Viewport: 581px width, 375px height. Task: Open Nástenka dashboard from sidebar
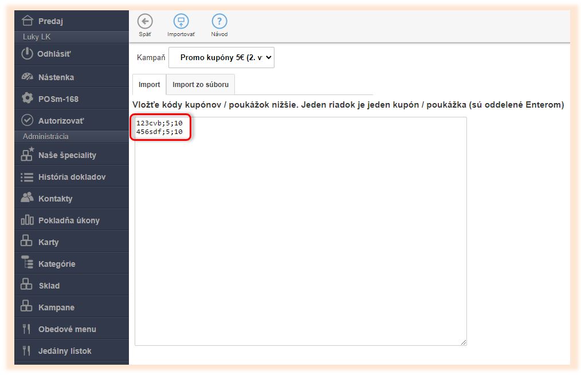(x=56, y=77)
